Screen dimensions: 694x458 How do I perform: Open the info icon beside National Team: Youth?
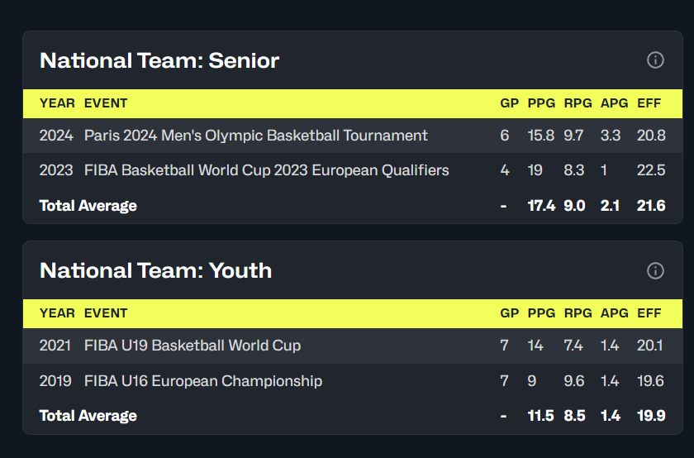pyautogui.click(x=655, y=270)
